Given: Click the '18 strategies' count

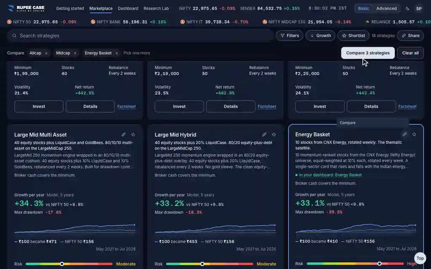Looking at the screenshot, I should (383, 36).
